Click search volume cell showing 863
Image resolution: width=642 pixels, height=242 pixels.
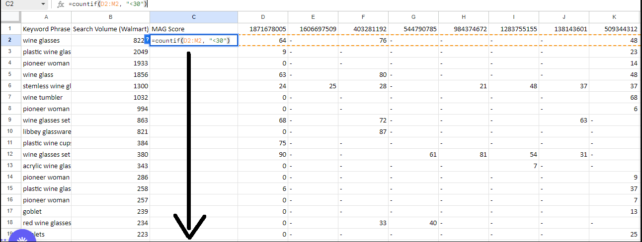click(110, 120)
